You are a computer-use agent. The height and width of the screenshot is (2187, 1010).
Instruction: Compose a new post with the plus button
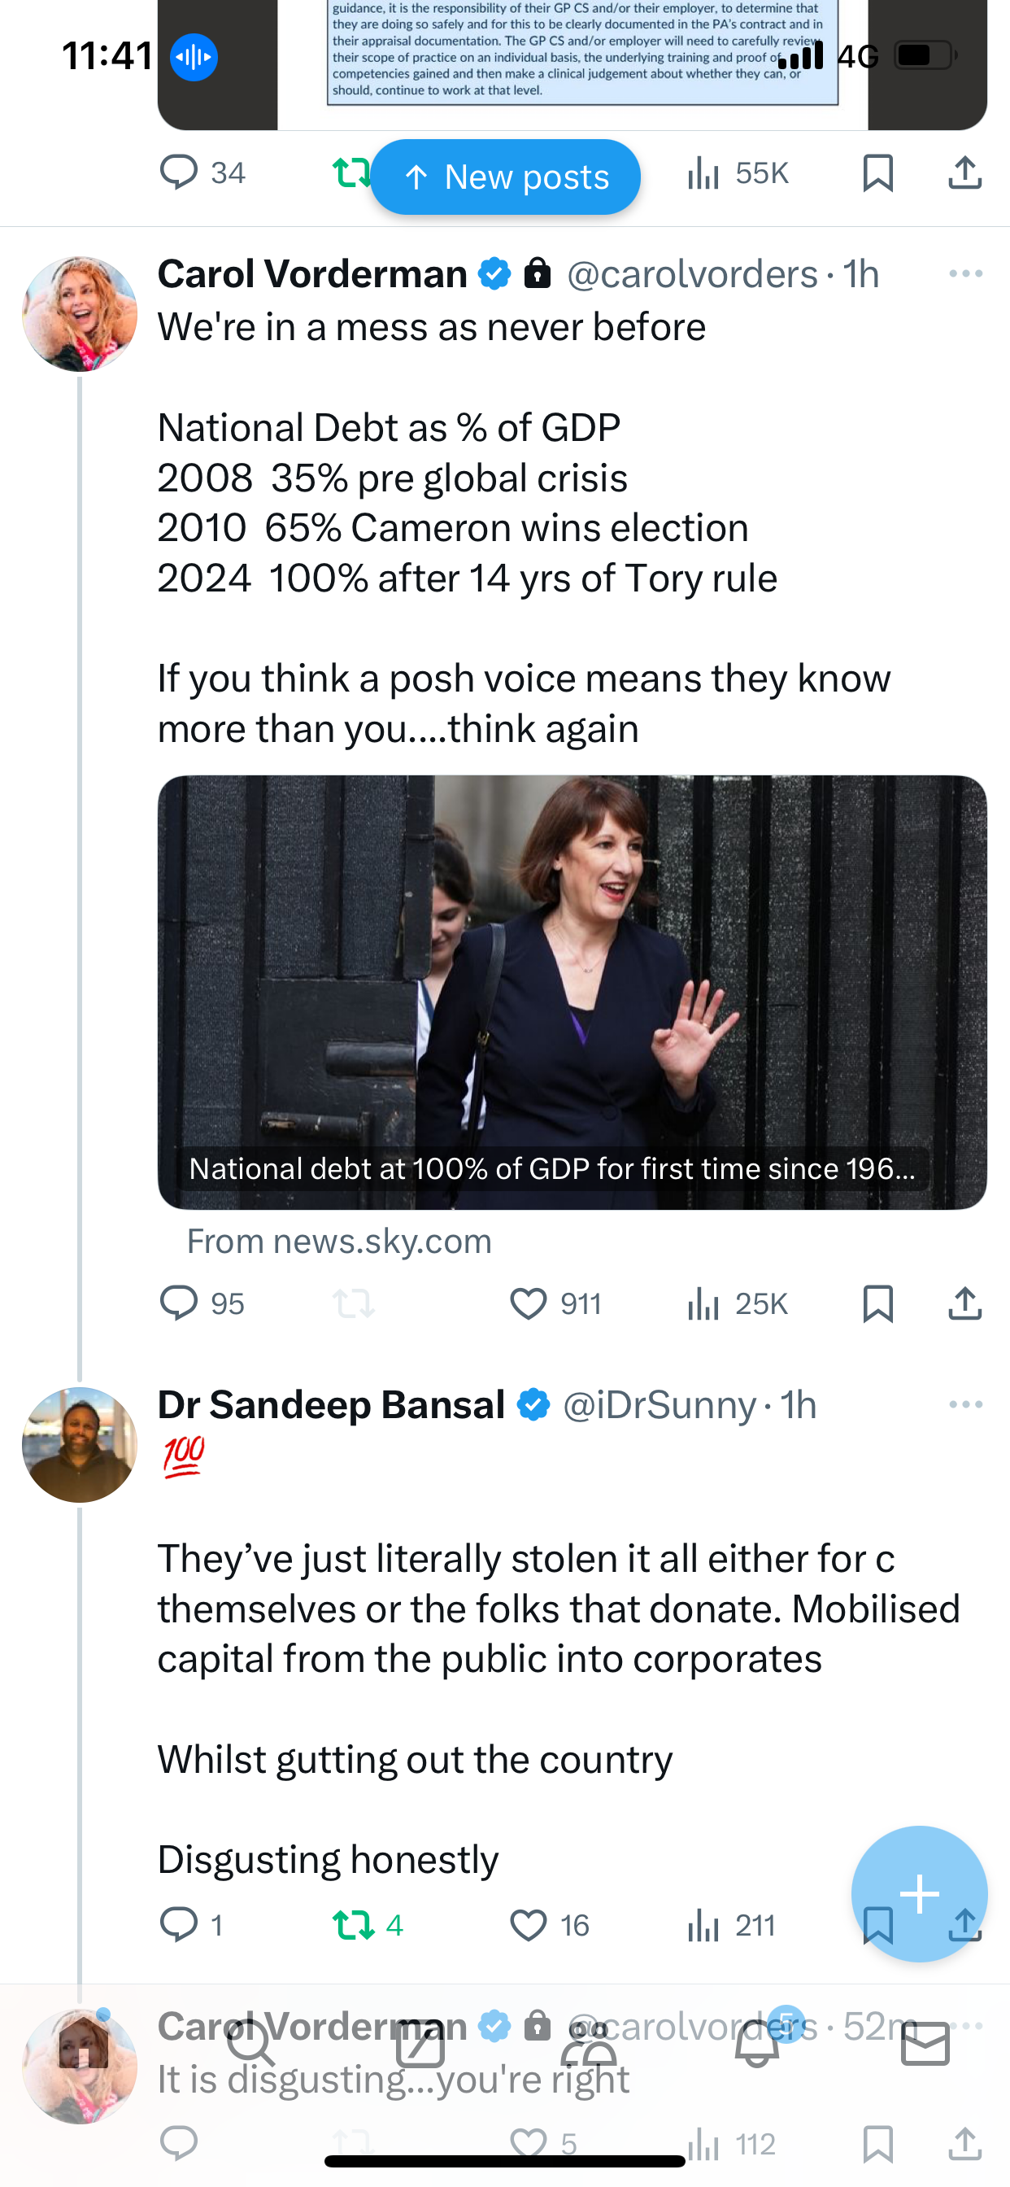(x=919, y=1893)
